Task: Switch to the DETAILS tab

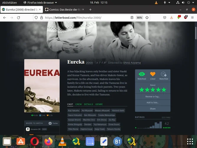Action: 88,104
